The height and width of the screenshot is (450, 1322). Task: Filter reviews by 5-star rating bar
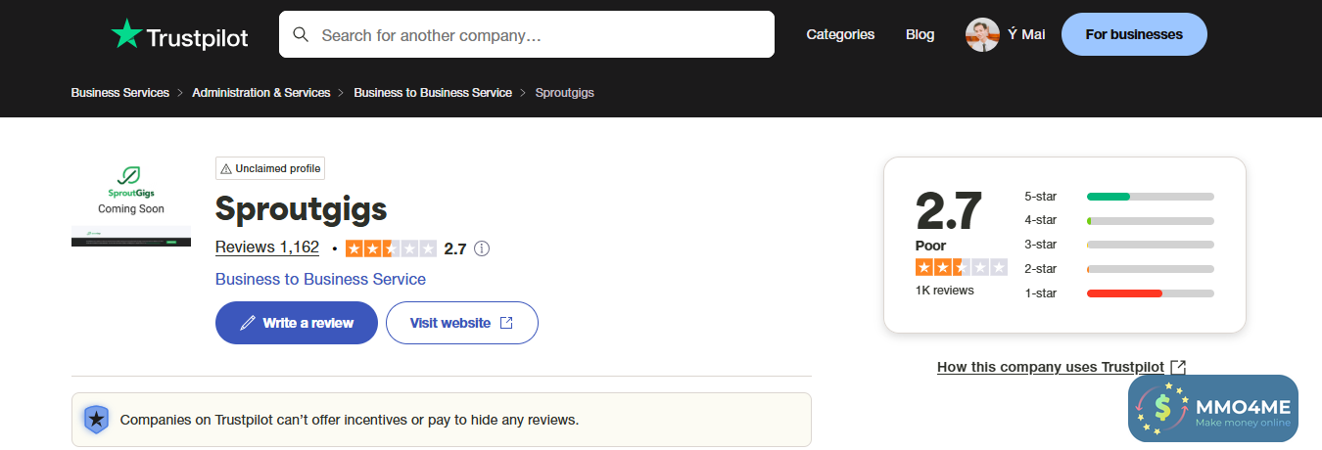click(1150, 197)
